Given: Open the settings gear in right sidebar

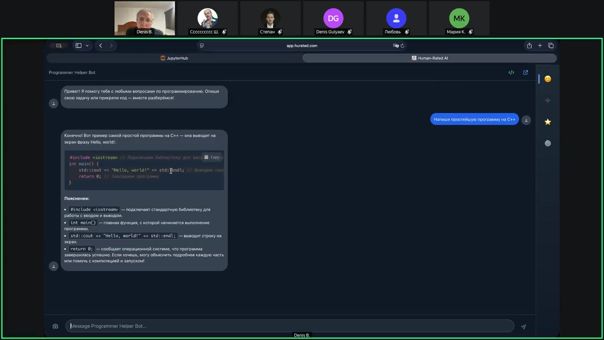Looking at the screenshot, I should pyautogui.click(x=547, y=143).
